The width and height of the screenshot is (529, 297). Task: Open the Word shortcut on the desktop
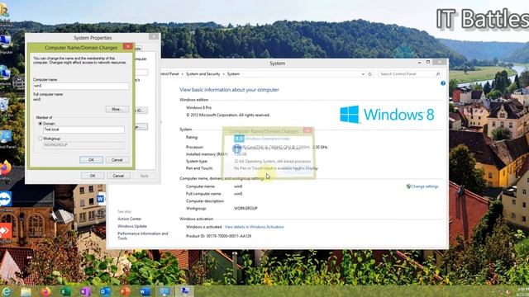click(100, 199)
